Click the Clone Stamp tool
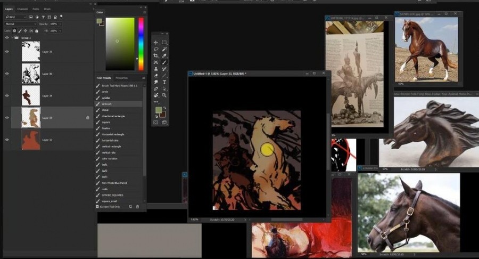This screenshot has width=479, height=259. click(x=156, y=69)
